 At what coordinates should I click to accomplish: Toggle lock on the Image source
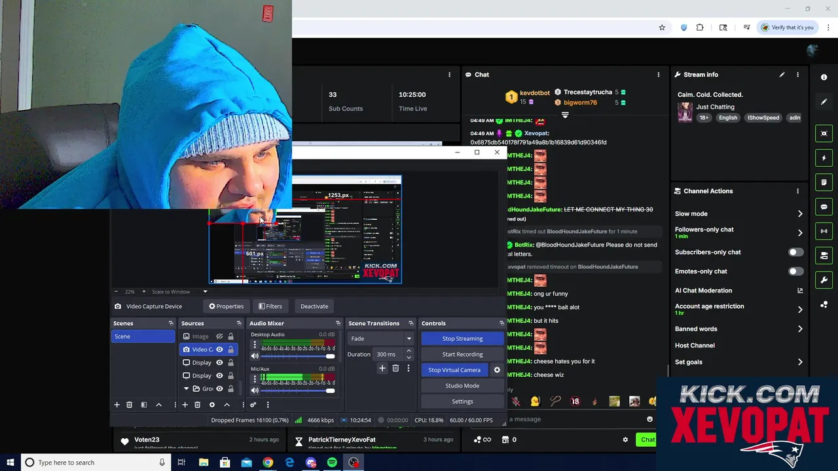point(230,336)
